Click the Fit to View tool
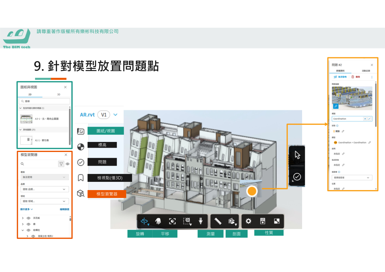Screen dimensions: 385x272 pos(173,221)
